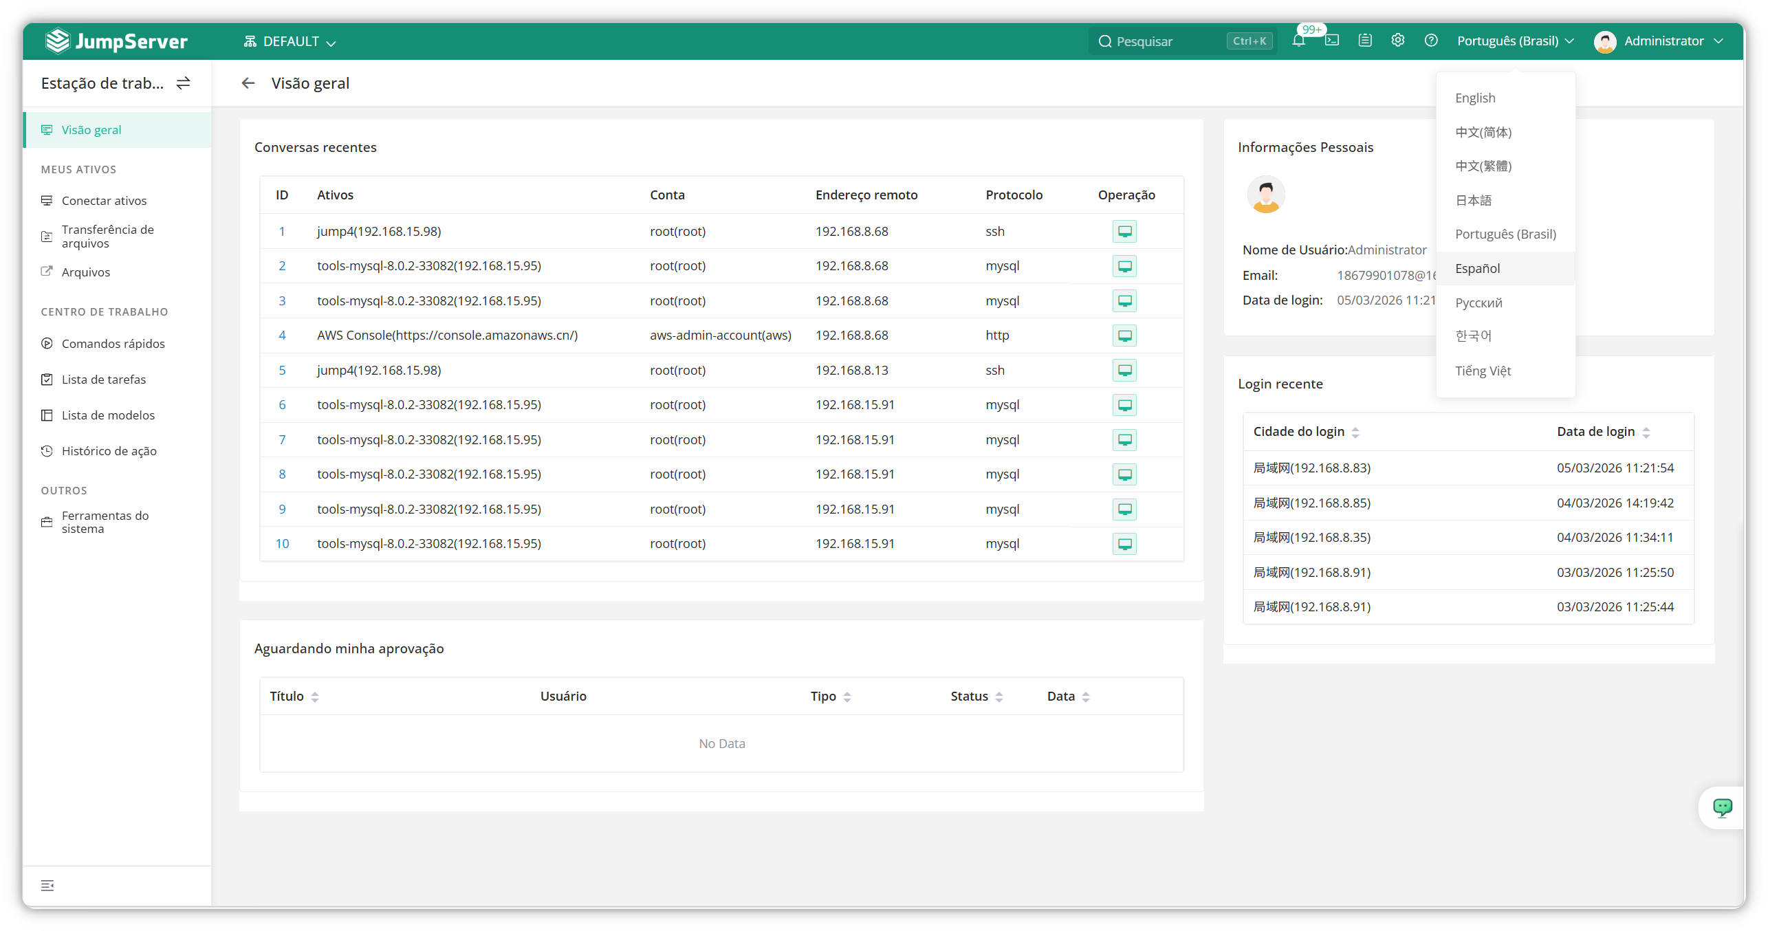
Task: Collapse the sidebar with bottom menu icon
Action: [x=47, y=886]
